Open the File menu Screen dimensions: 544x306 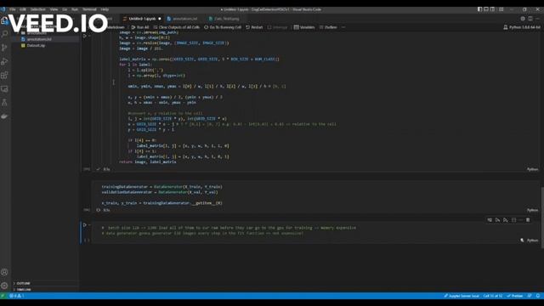[13, 9]
